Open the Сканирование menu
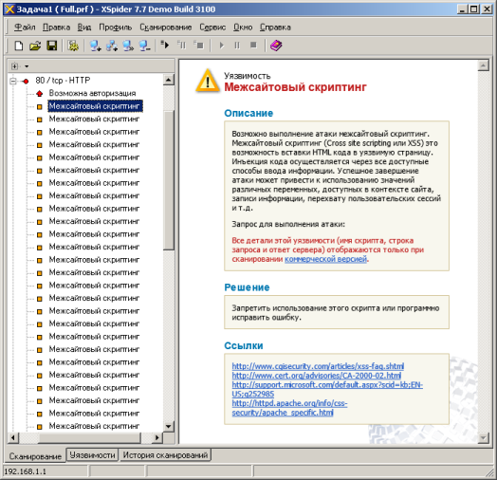 pos(166,28)
